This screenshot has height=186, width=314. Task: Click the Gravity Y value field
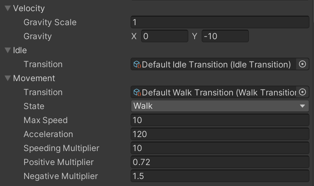pyautogui.click(x=225, y=36)
